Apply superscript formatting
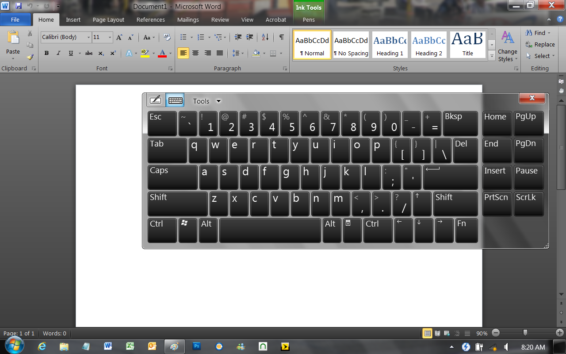Viewport: 566px width, 354px height. pos(113,53)
